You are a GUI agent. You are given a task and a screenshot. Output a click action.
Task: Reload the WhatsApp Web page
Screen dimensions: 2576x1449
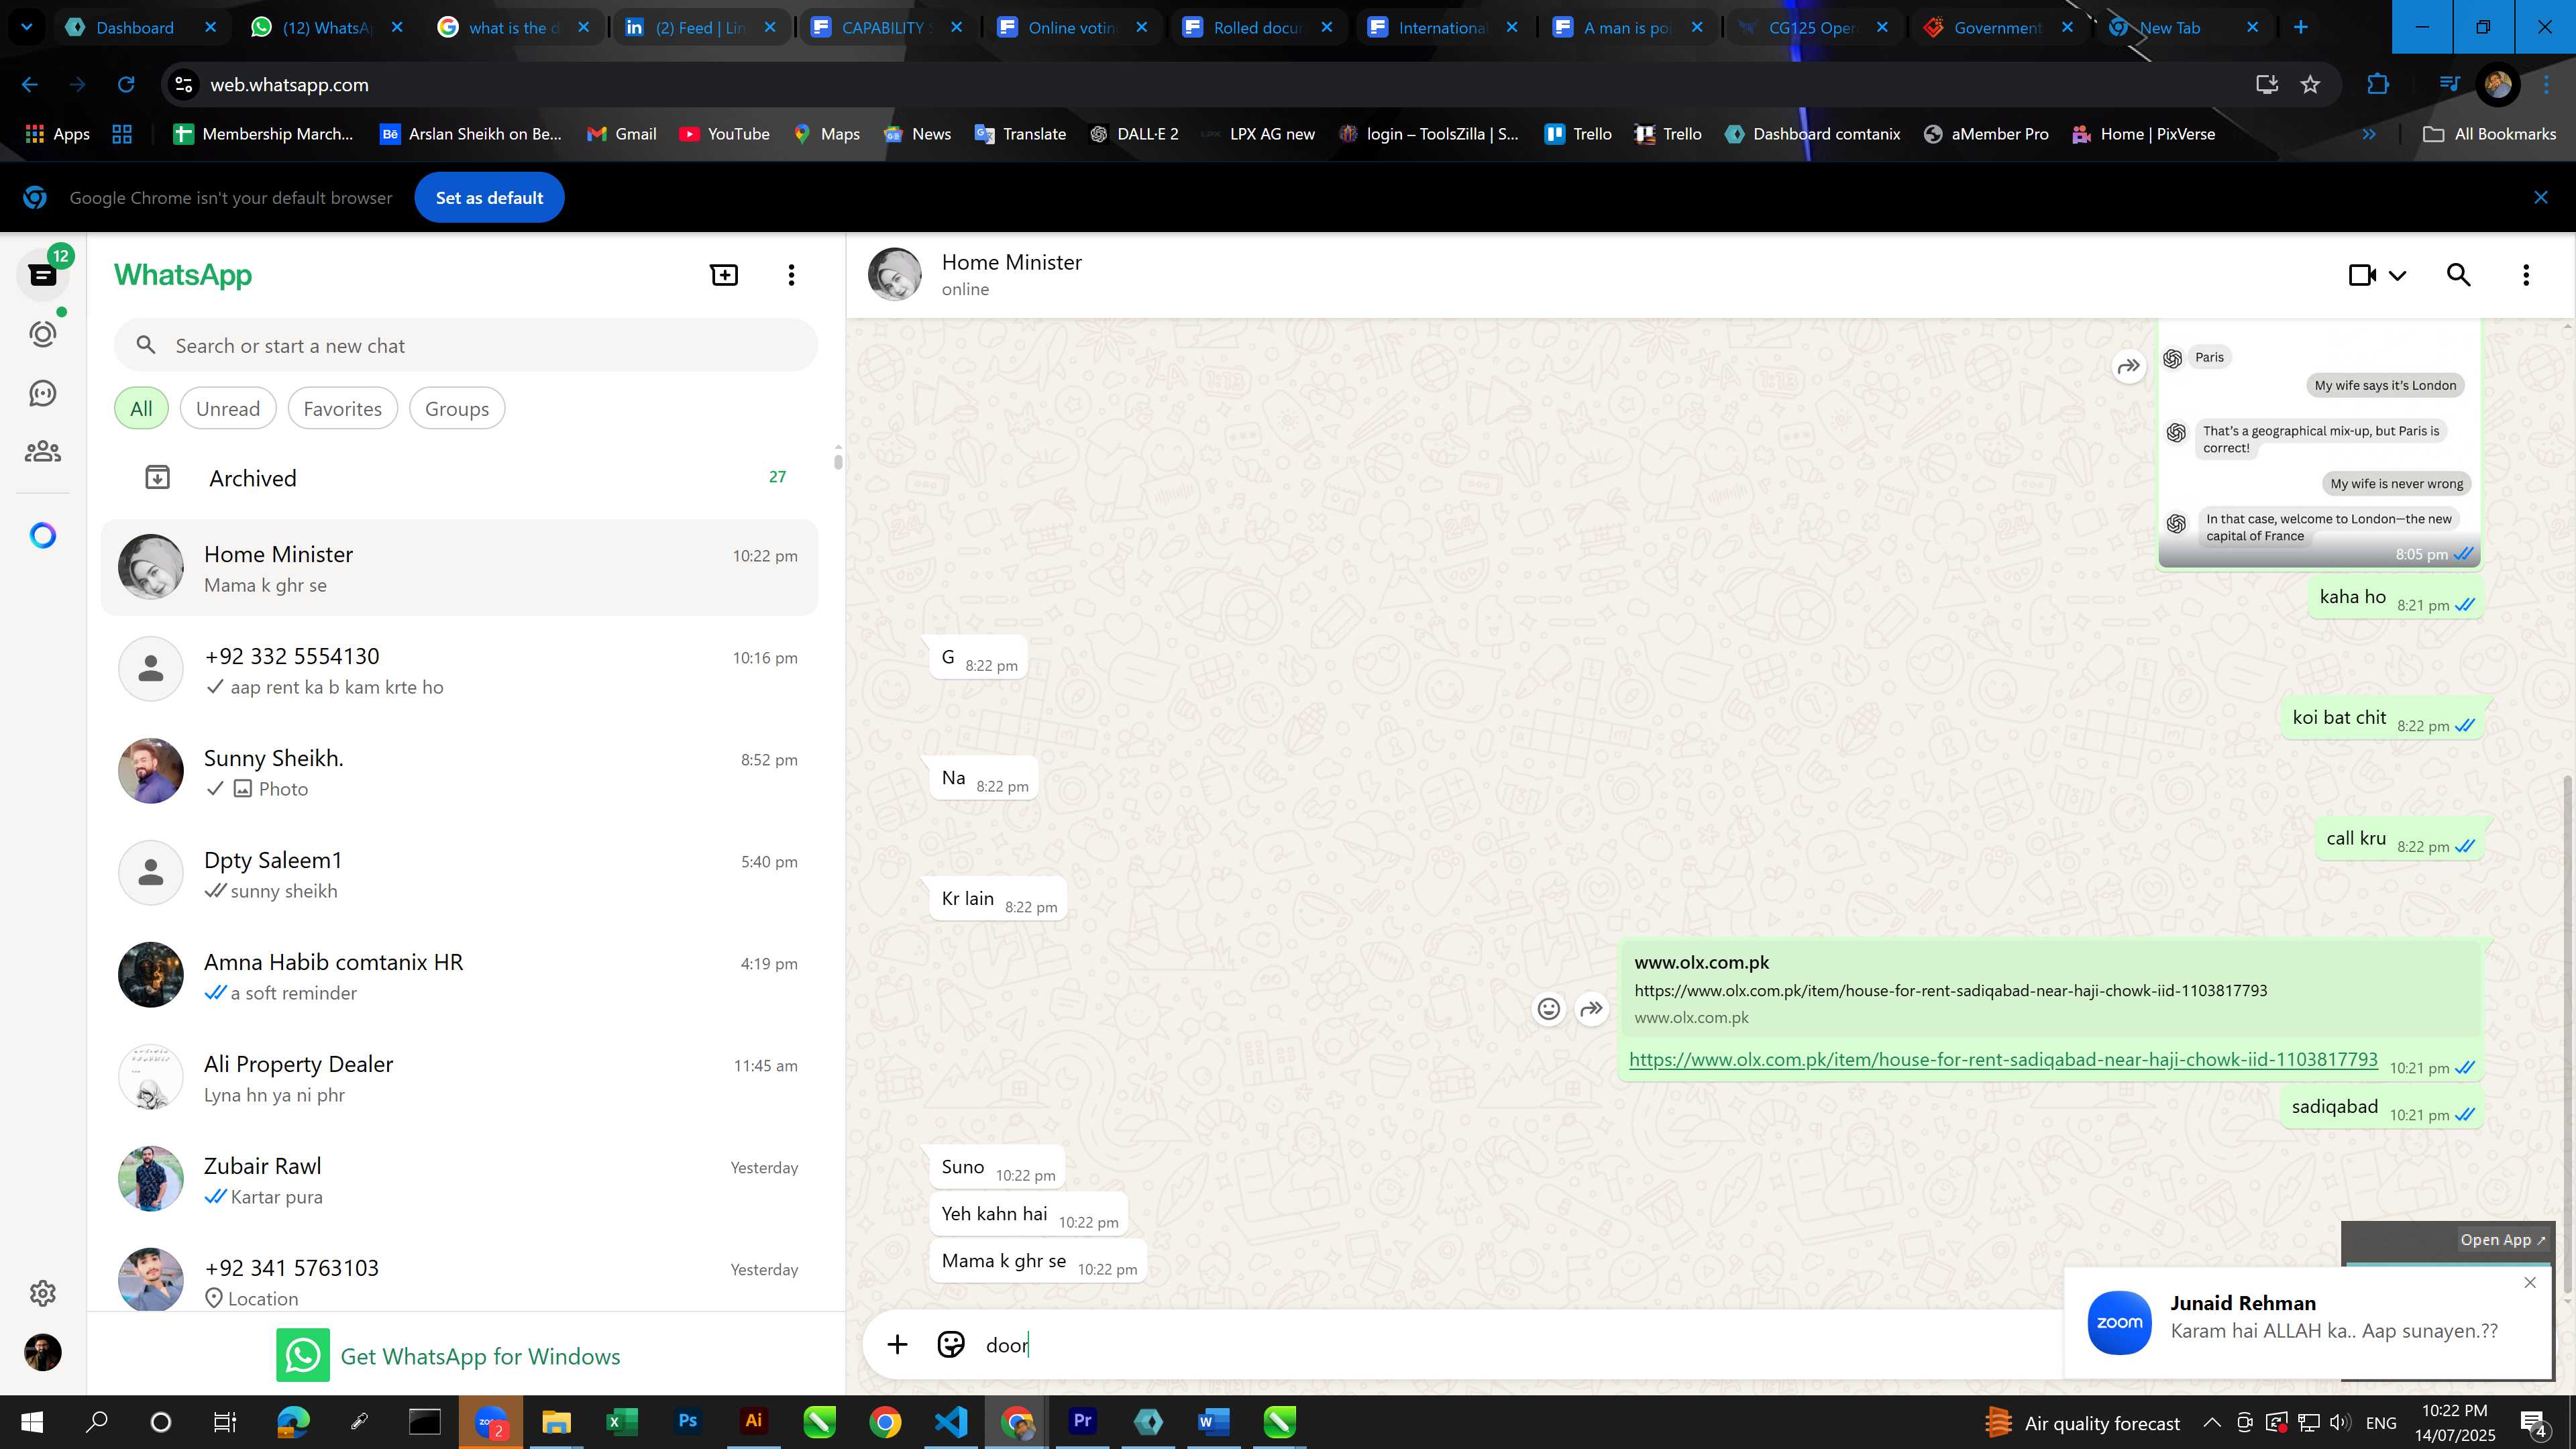126,85
